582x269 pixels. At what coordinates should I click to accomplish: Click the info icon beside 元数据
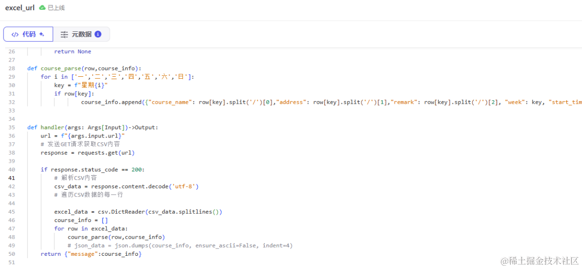pos(98,34)
